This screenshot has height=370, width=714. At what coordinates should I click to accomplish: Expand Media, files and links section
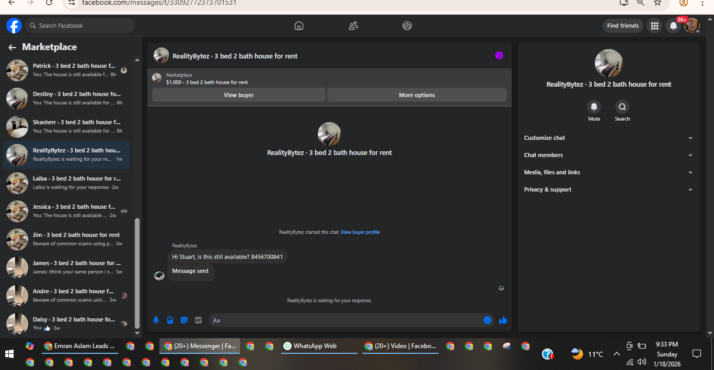(608, 172)
